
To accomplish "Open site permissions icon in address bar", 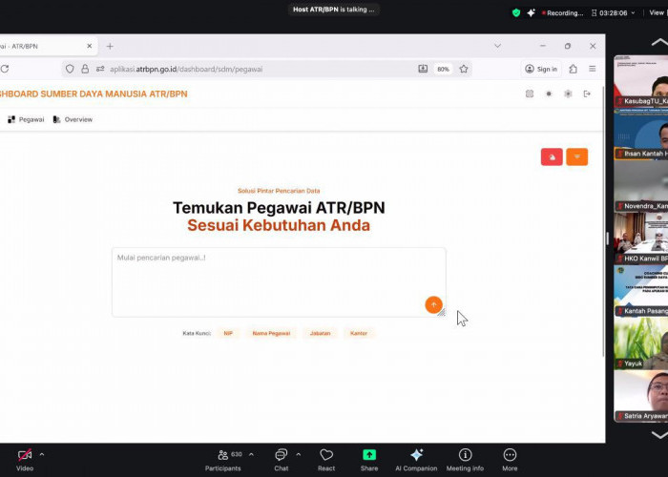I will pos(100,69).
